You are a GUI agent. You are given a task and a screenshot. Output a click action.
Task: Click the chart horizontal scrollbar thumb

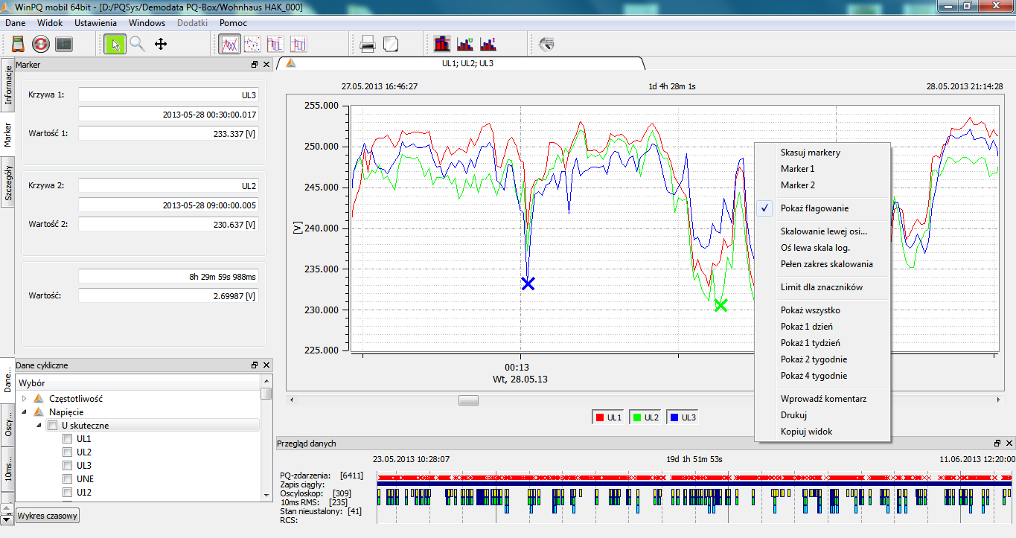pos(469,400)
